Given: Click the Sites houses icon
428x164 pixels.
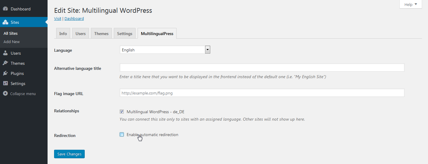Looking at the screenshot, I should tap(5, 22).
